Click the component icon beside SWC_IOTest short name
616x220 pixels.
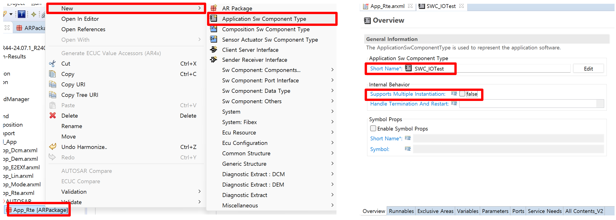[x=408, y=68]
